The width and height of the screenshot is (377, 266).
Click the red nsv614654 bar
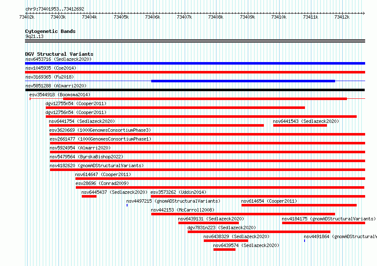click(299, 205)
